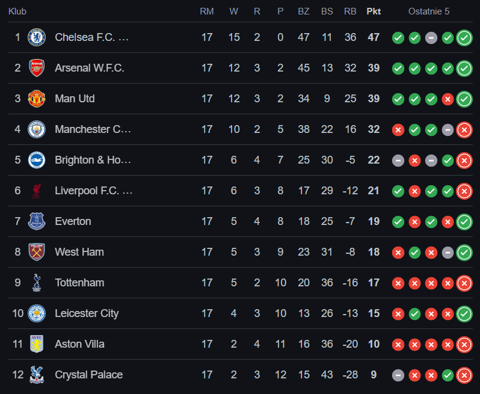Image resolution: width=480 pixels, height=394 pixels.
Task: Click Crystal Palace's only green win icon
Action: point(448,375)
